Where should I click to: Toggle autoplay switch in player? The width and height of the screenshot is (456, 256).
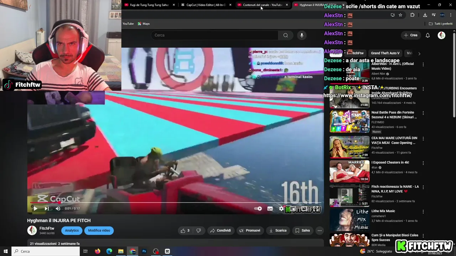pyautogui.click(x=258, y=209)
